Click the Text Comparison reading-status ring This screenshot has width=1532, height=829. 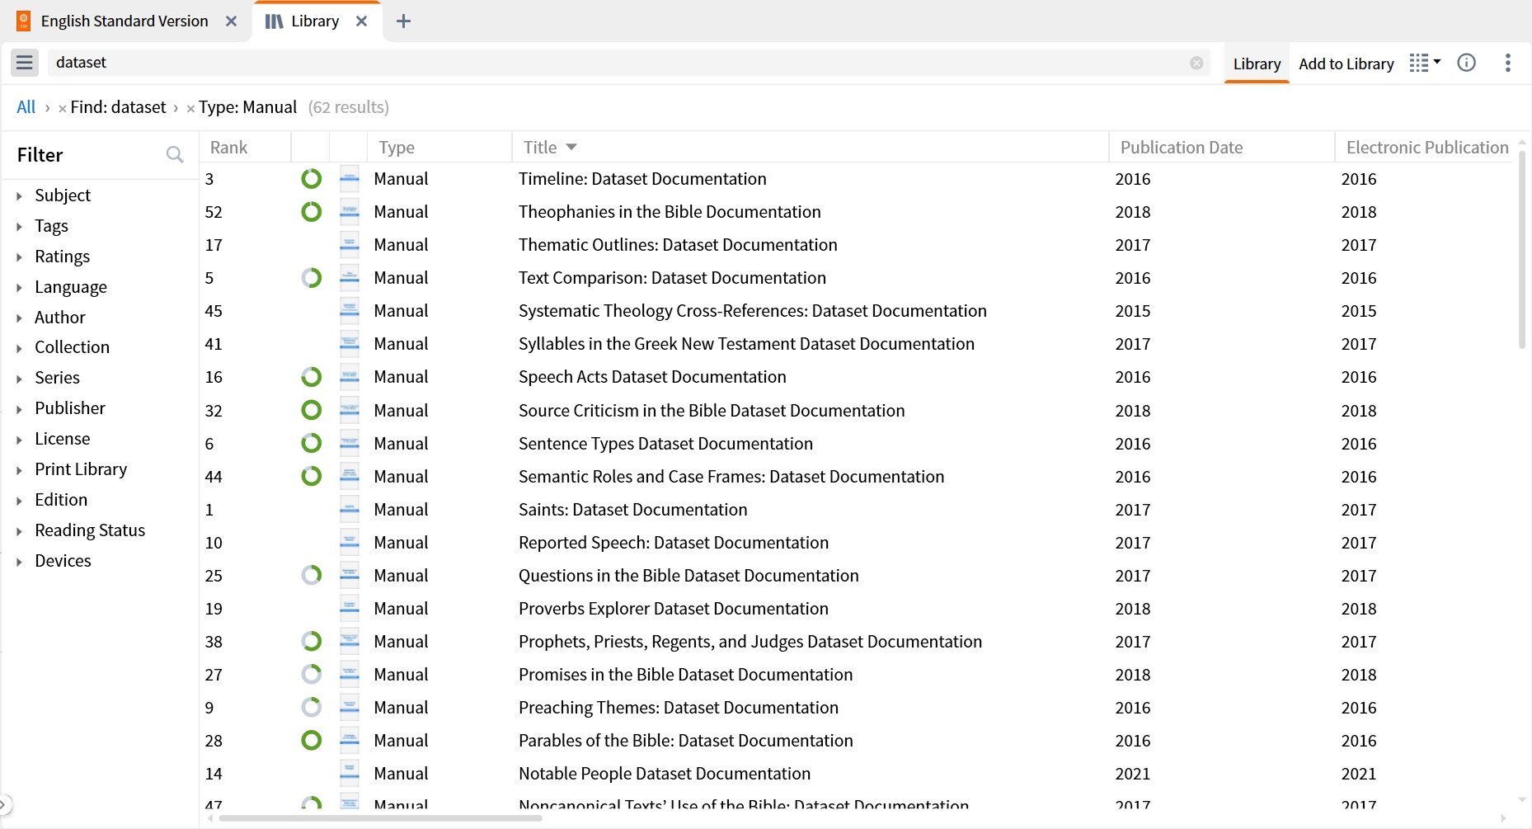[x=311, y=277]
